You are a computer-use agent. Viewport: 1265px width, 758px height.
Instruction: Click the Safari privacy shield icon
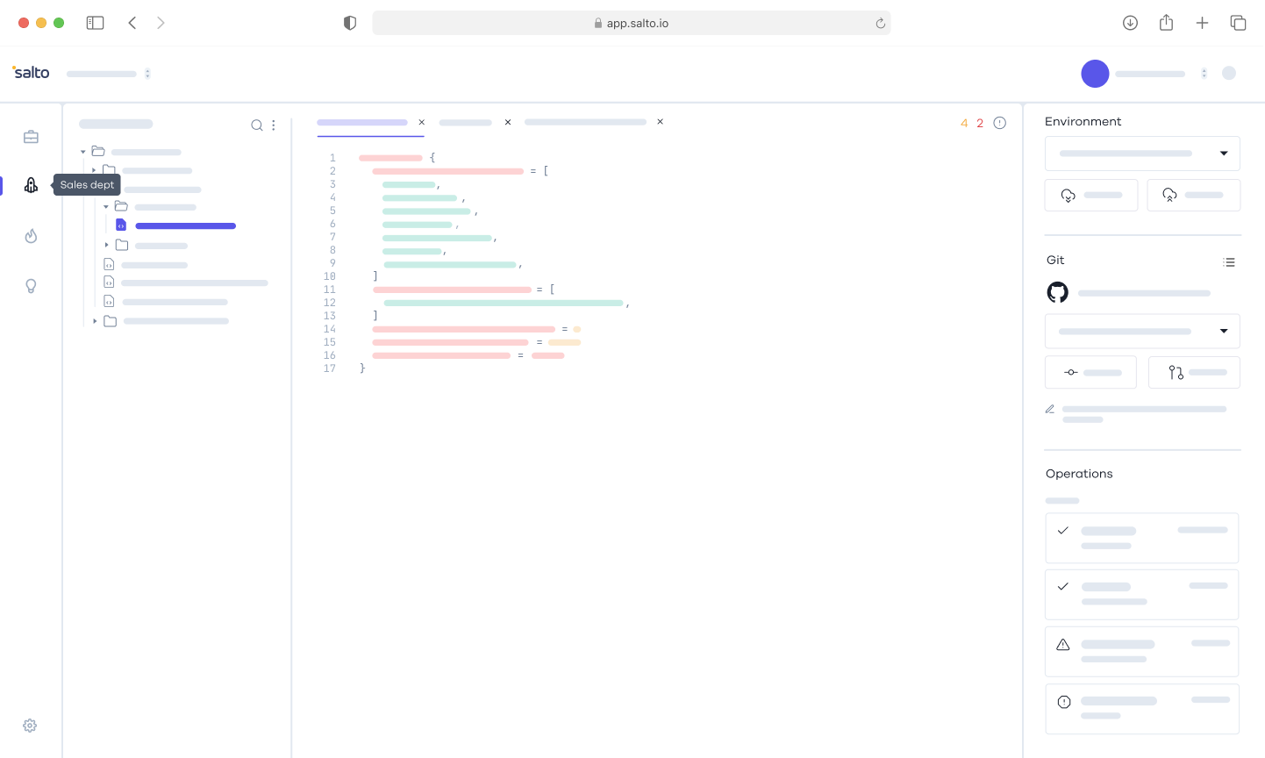[x=350, y=23]
